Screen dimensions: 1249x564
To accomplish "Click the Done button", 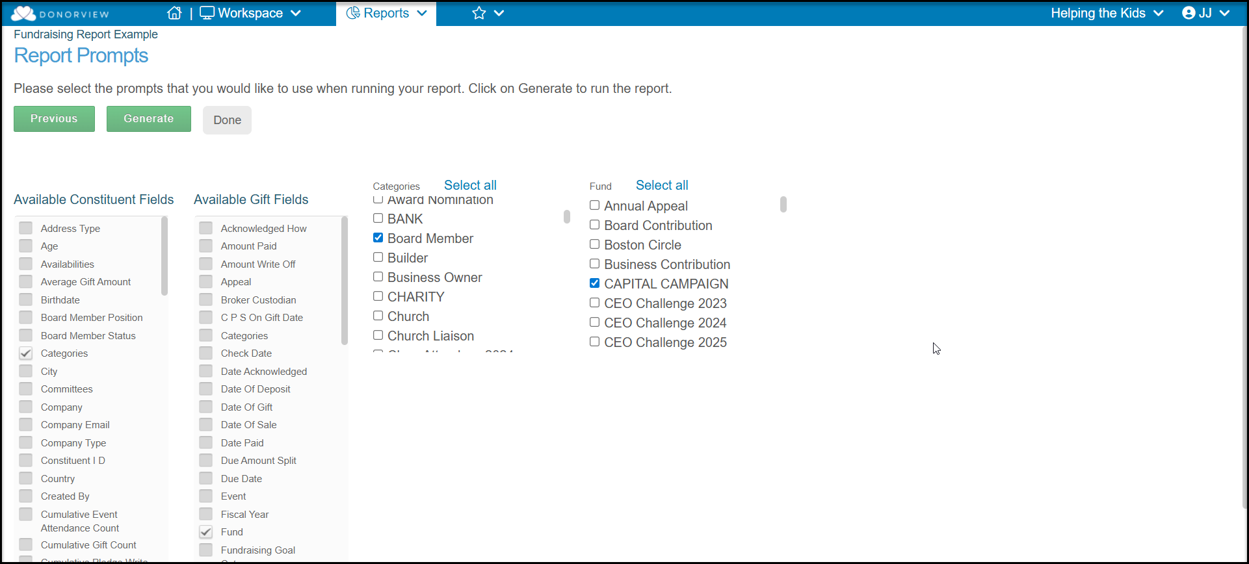I will point(227,120).
